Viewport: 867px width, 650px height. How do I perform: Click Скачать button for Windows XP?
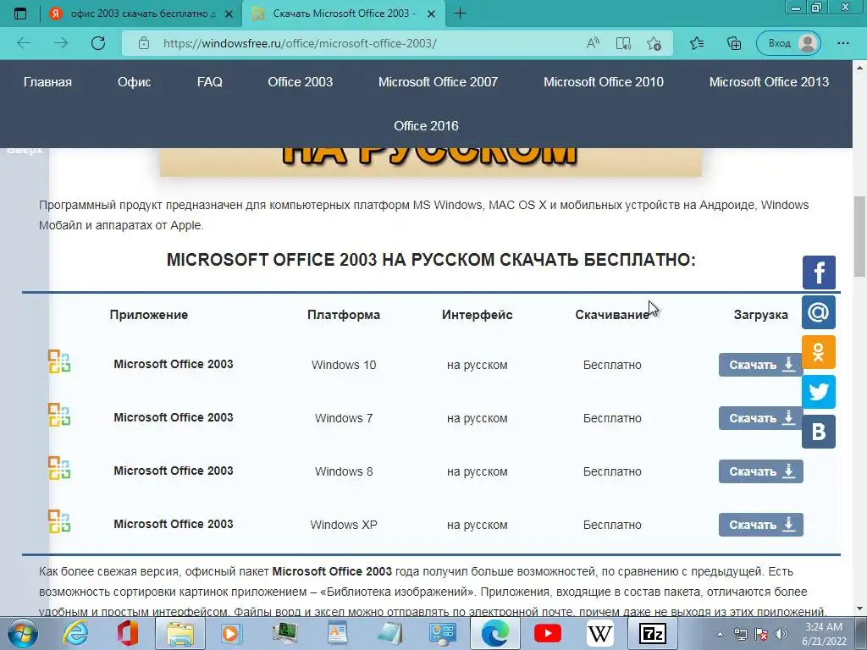(761, 525)
